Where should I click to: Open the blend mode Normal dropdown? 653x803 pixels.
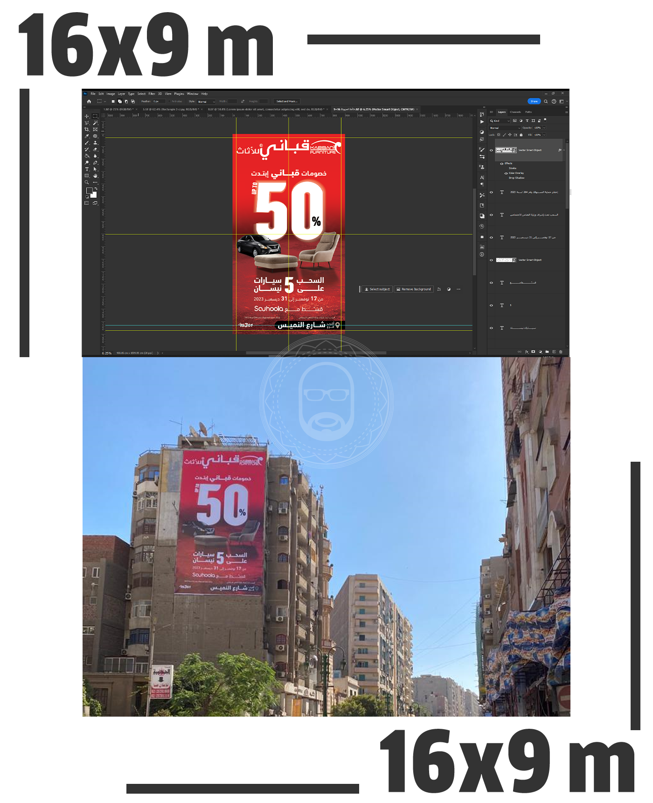point(505,128)
